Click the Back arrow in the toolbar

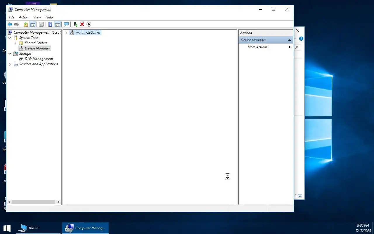coord(10,25)
